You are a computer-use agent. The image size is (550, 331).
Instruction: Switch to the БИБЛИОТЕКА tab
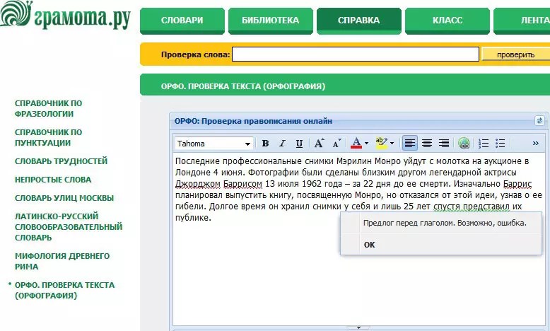pyautogui.click(x=270, y=21)
